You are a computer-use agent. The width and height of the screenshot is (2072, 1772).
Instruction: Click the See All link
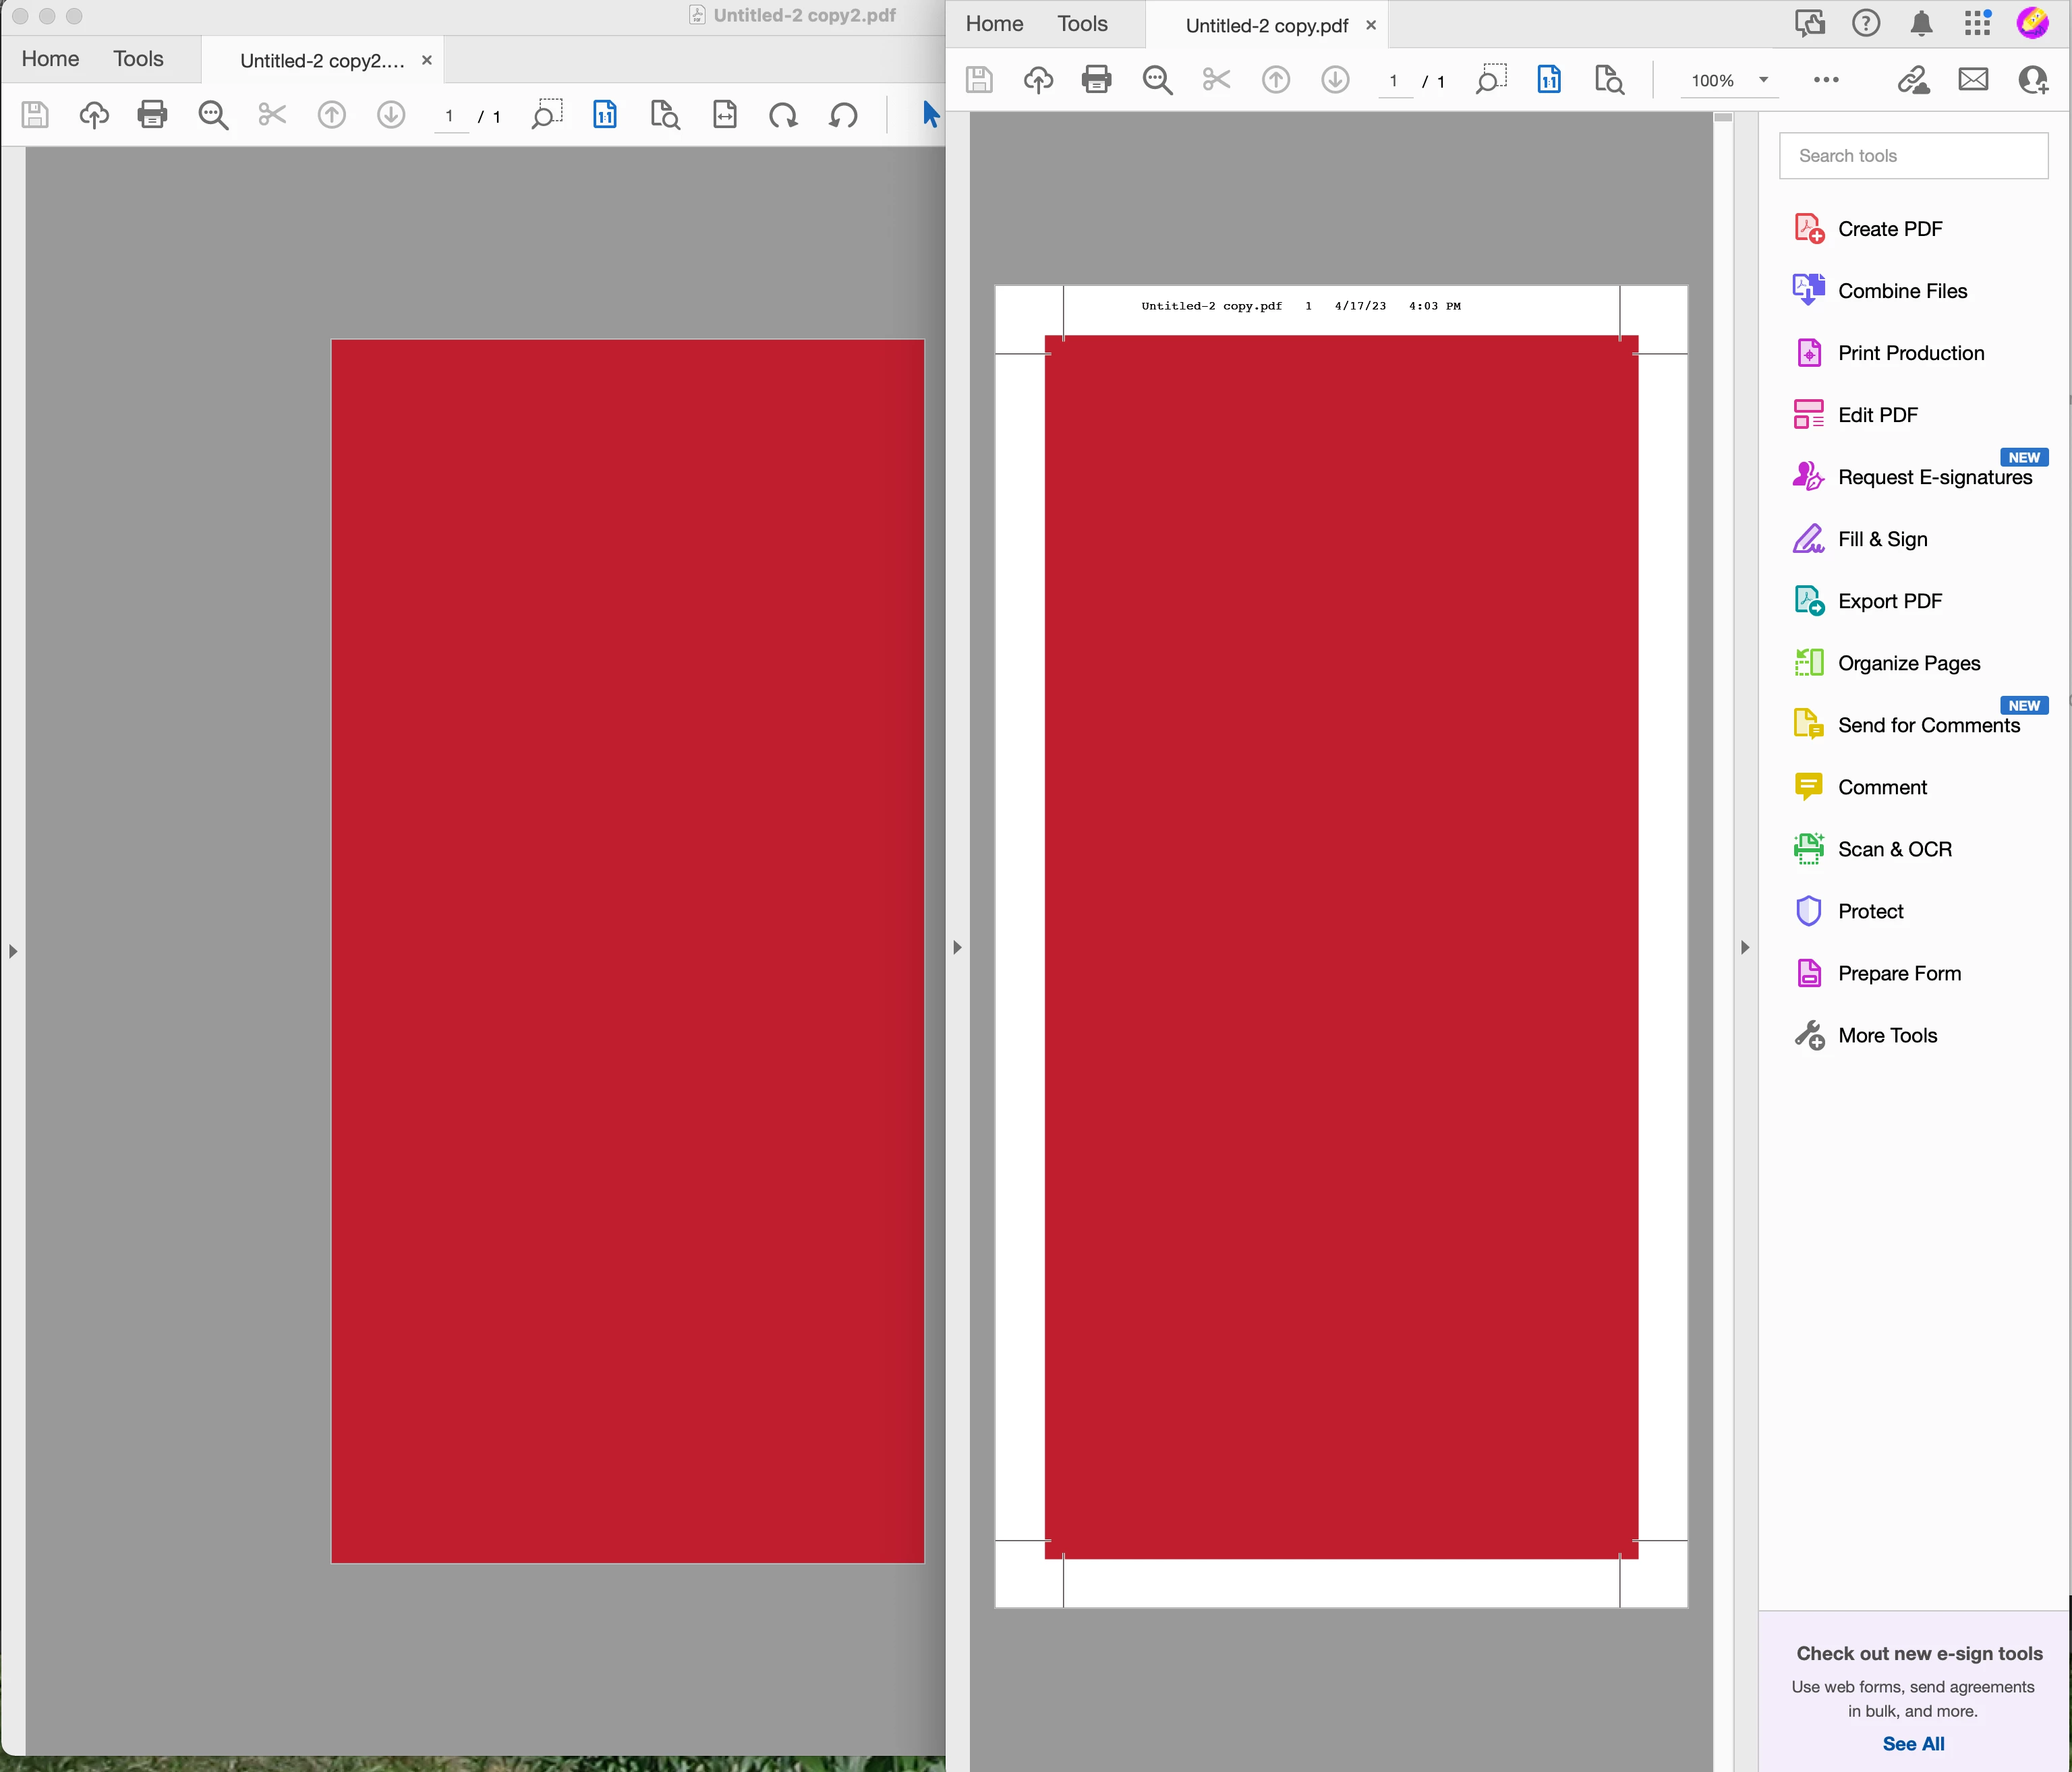[1912, 1743]
